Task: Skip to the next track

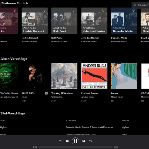Action: pyautogui.click(x=83, y=141)
